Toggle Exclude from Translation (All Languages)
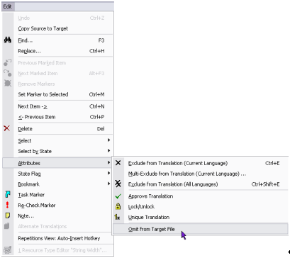Image resolution: width=290 pixels, height=258 pixels. [201, 184]
